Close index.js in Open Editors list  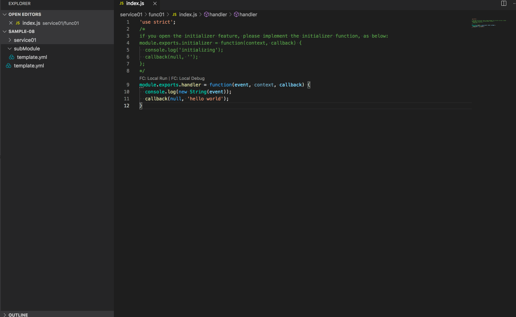pos(11,23)
